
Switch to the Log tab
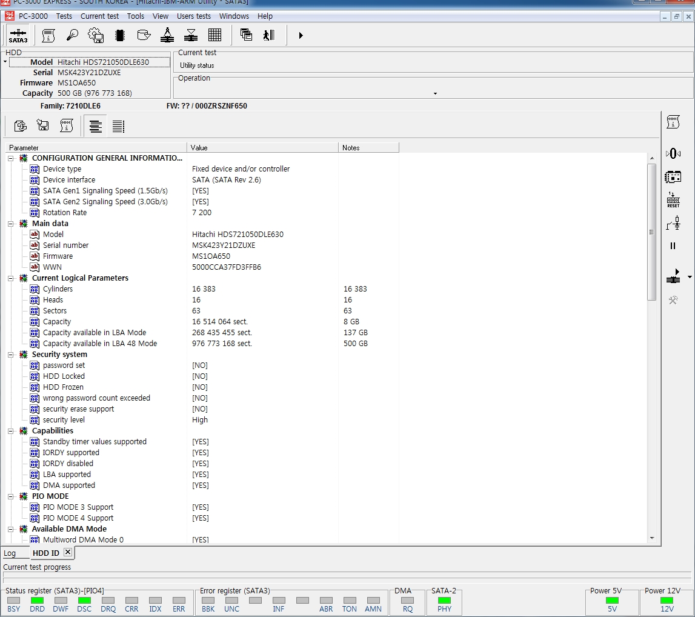click(10, 553)
